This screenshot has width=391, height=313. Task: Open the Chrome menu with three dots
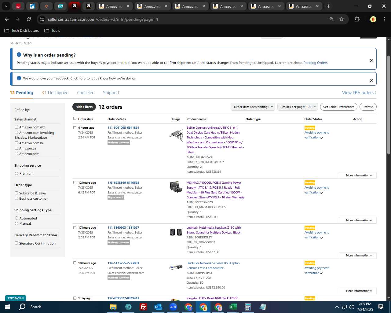pos(384,19)
